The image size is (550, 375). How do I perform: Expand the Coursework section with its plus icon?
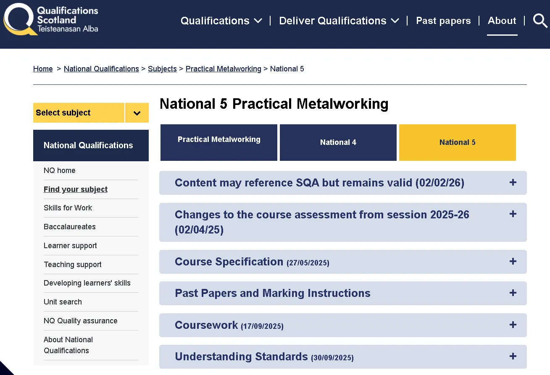click(x=513, y=325)
